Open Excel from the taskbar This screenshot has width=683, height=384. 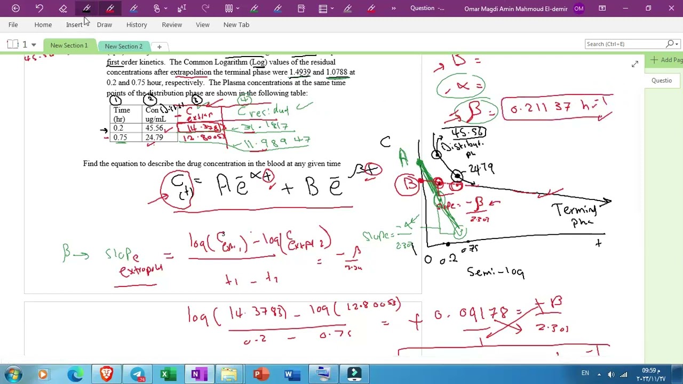point(168,374)
